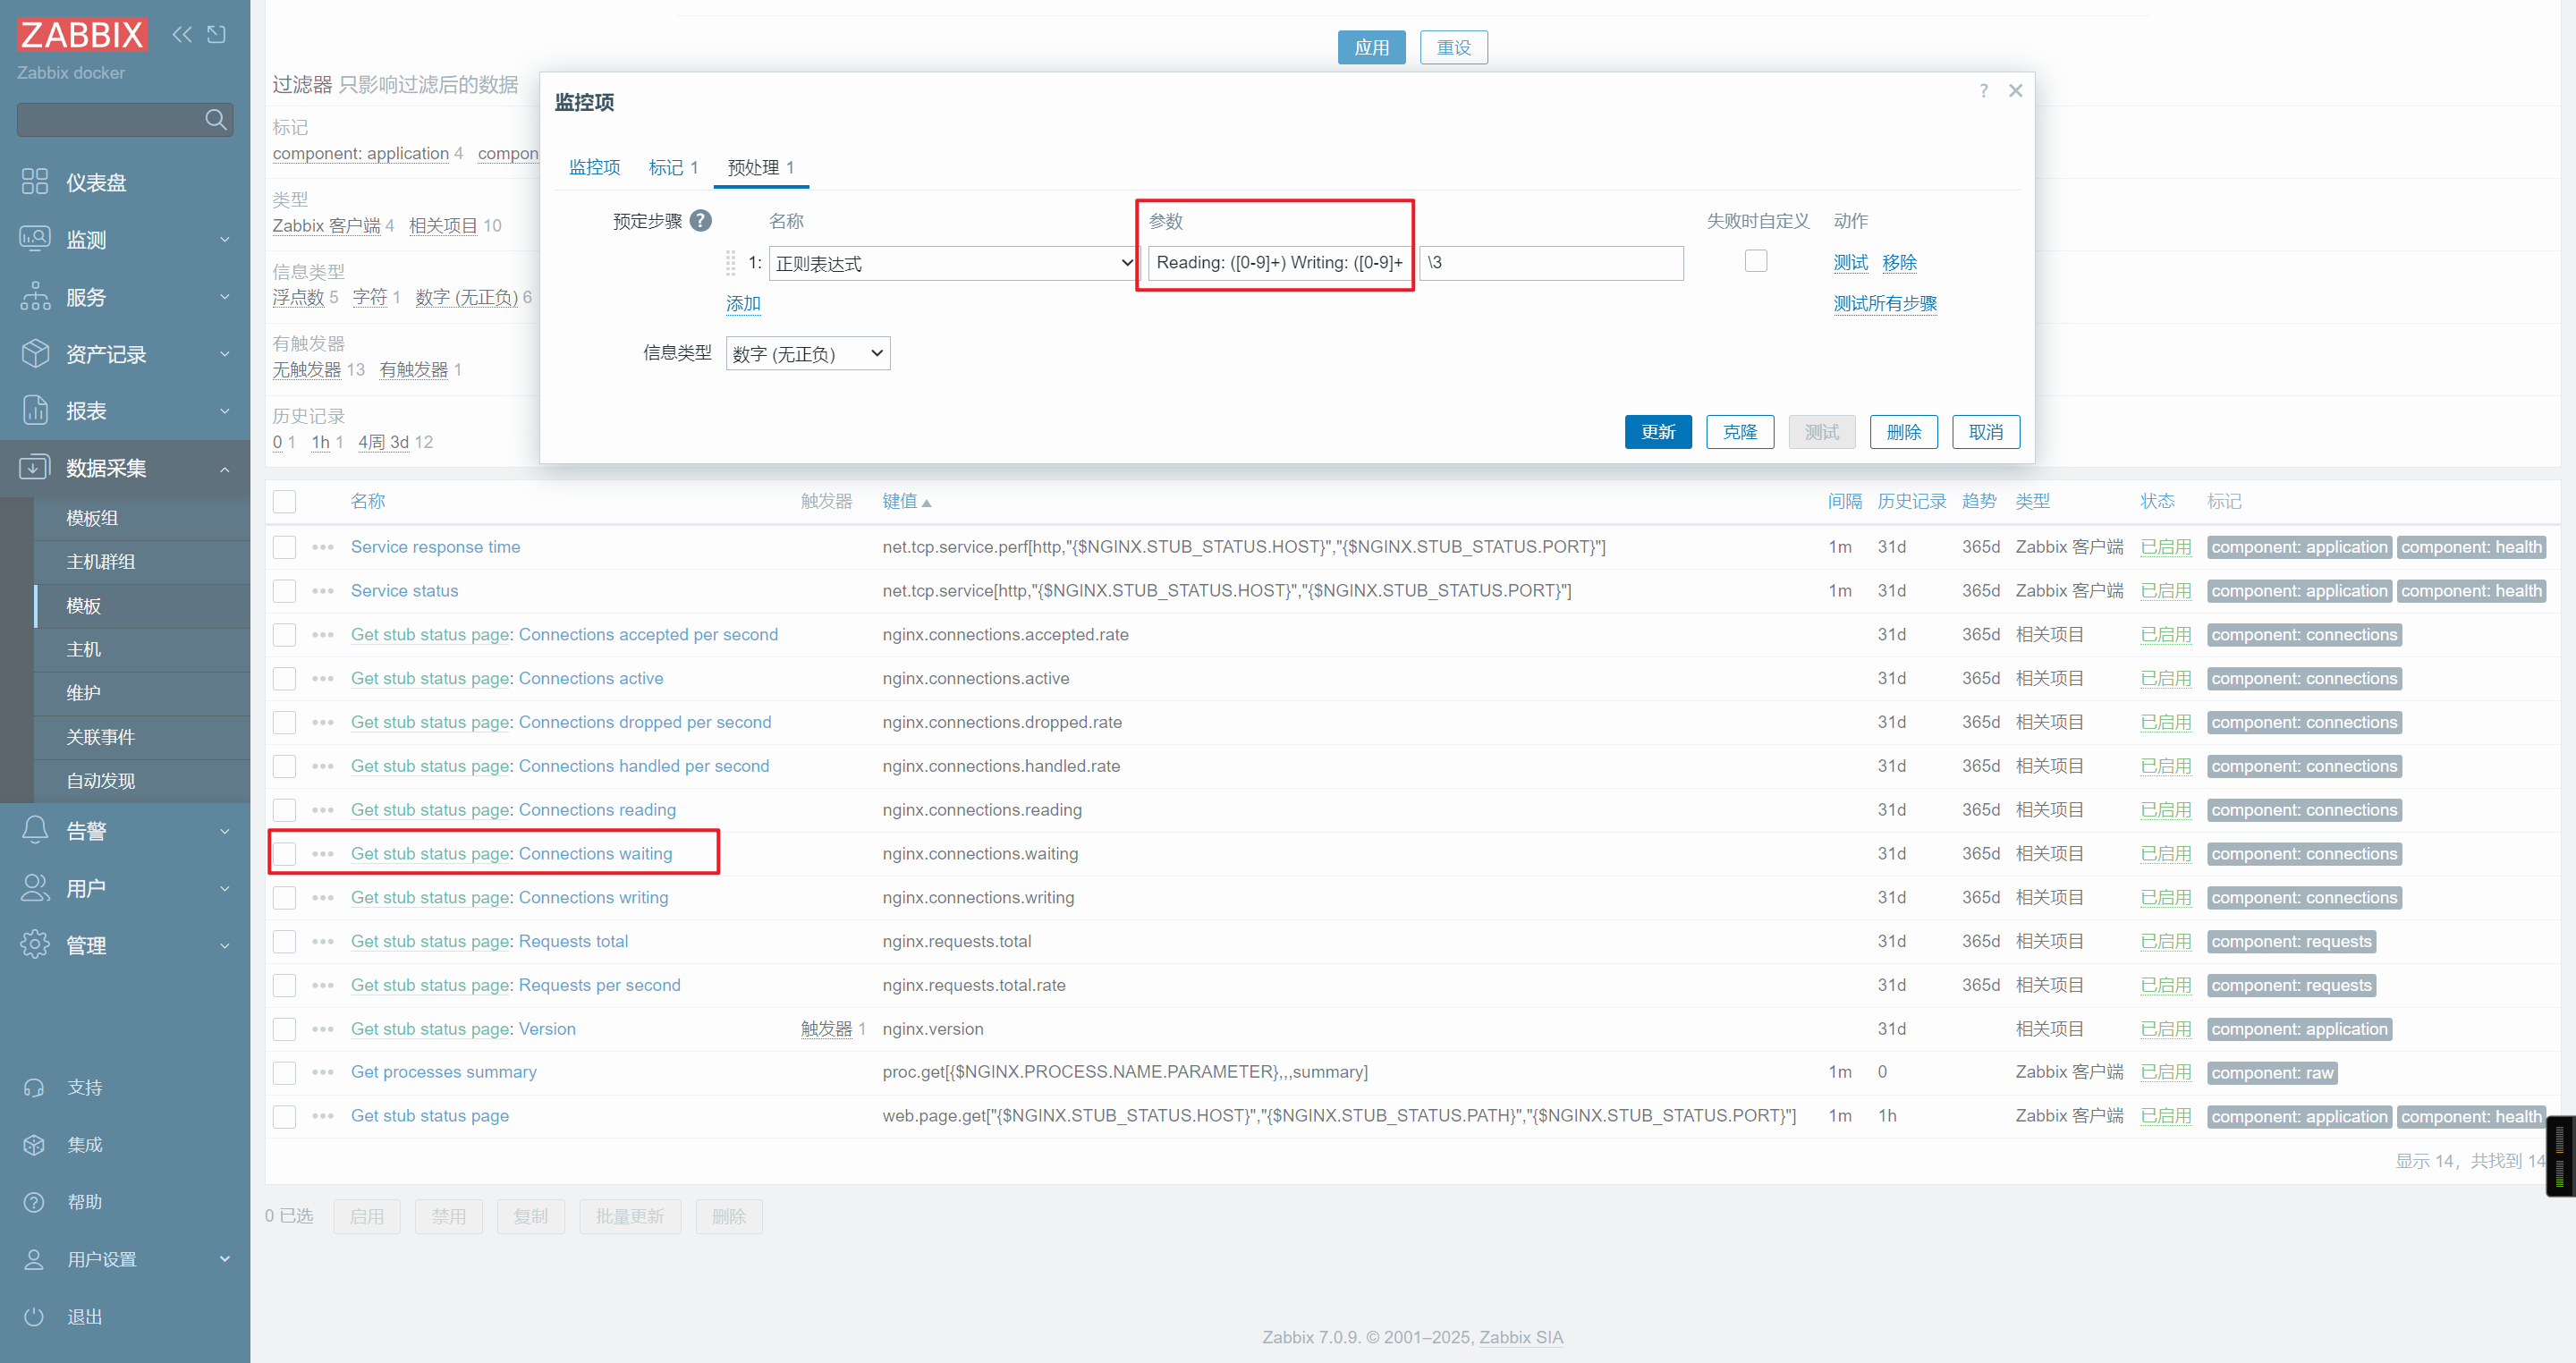2576x1363 pixels.
Task: Click the 预定步骤 help question mark icon
Action: (x=701, y=221)
